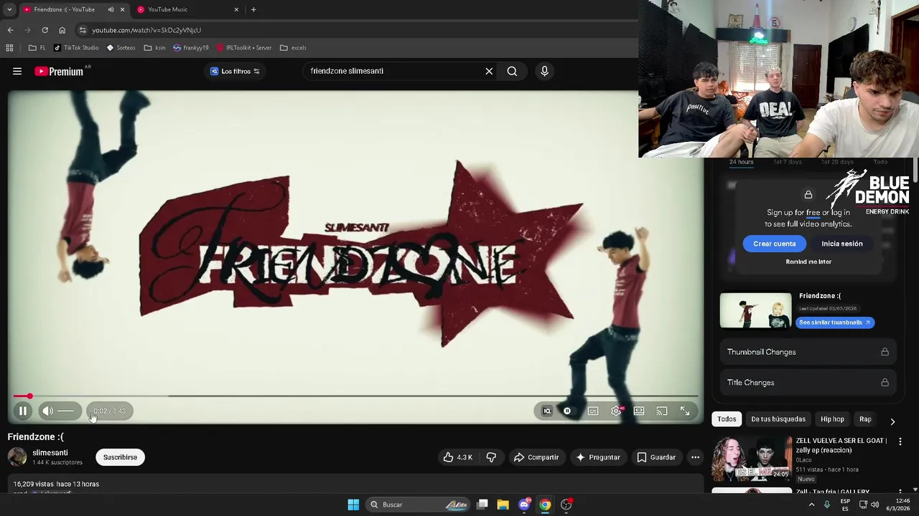Select the Rap chip
919x516 pixels.
(865, 419)
